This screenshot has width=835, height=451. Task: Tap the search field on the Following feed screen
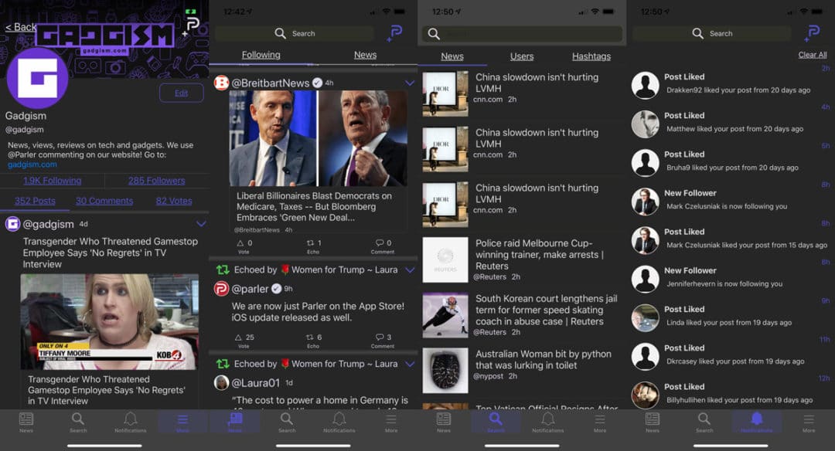[295, 33]
